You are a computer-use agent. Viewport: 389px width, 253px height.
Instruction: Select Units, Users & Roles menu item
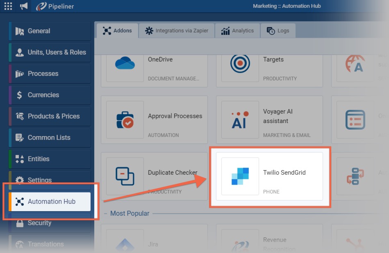click(x=49, y=52)
